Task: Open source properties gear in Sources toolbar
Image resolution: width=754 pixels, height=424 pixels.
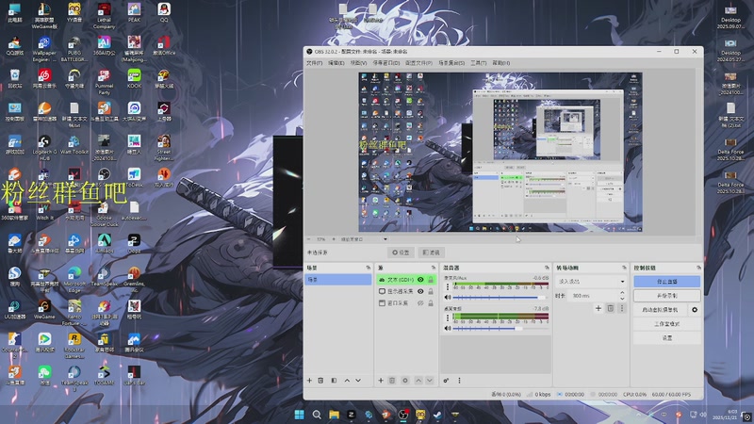Action: click(405, 381)
